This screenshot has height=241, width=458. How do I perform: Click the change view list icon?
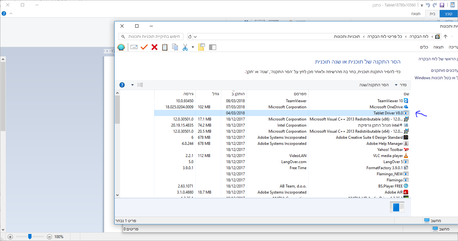[x=140, y=85]
